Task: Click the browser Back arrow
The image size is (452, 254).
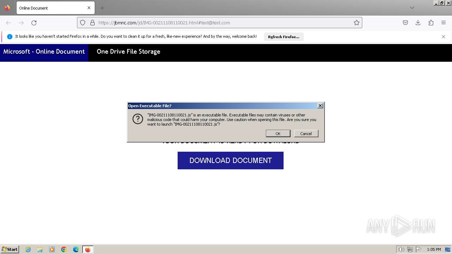Action: tap(8, 23)
